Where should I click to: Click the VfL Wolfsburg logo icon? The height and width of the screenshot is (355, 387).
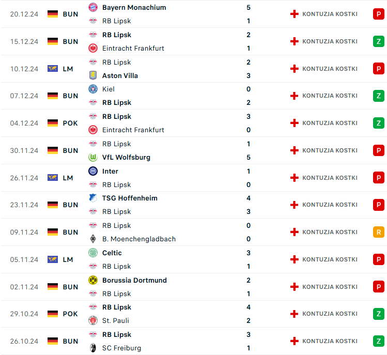93,157
